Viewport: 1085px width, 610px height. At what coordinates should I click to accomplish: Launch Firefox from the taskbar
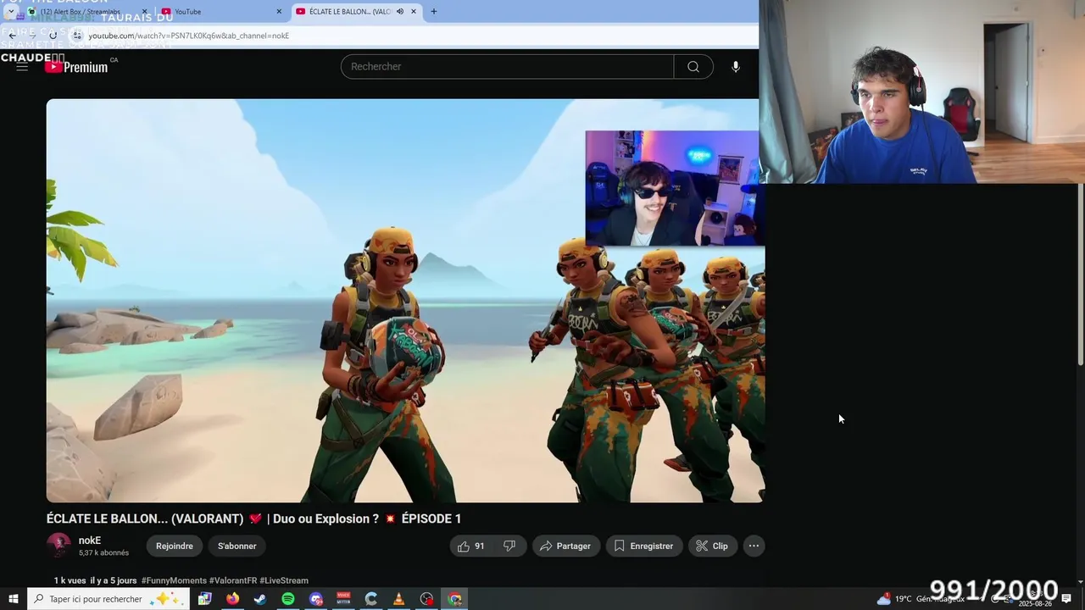coord(232,599)
